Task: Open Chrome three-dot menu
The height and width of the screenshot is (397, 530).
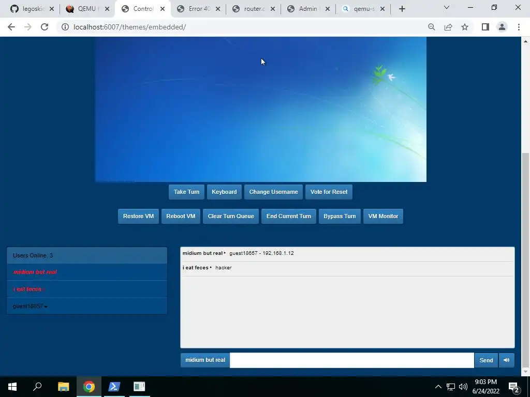Action: [x=519, y=27]
